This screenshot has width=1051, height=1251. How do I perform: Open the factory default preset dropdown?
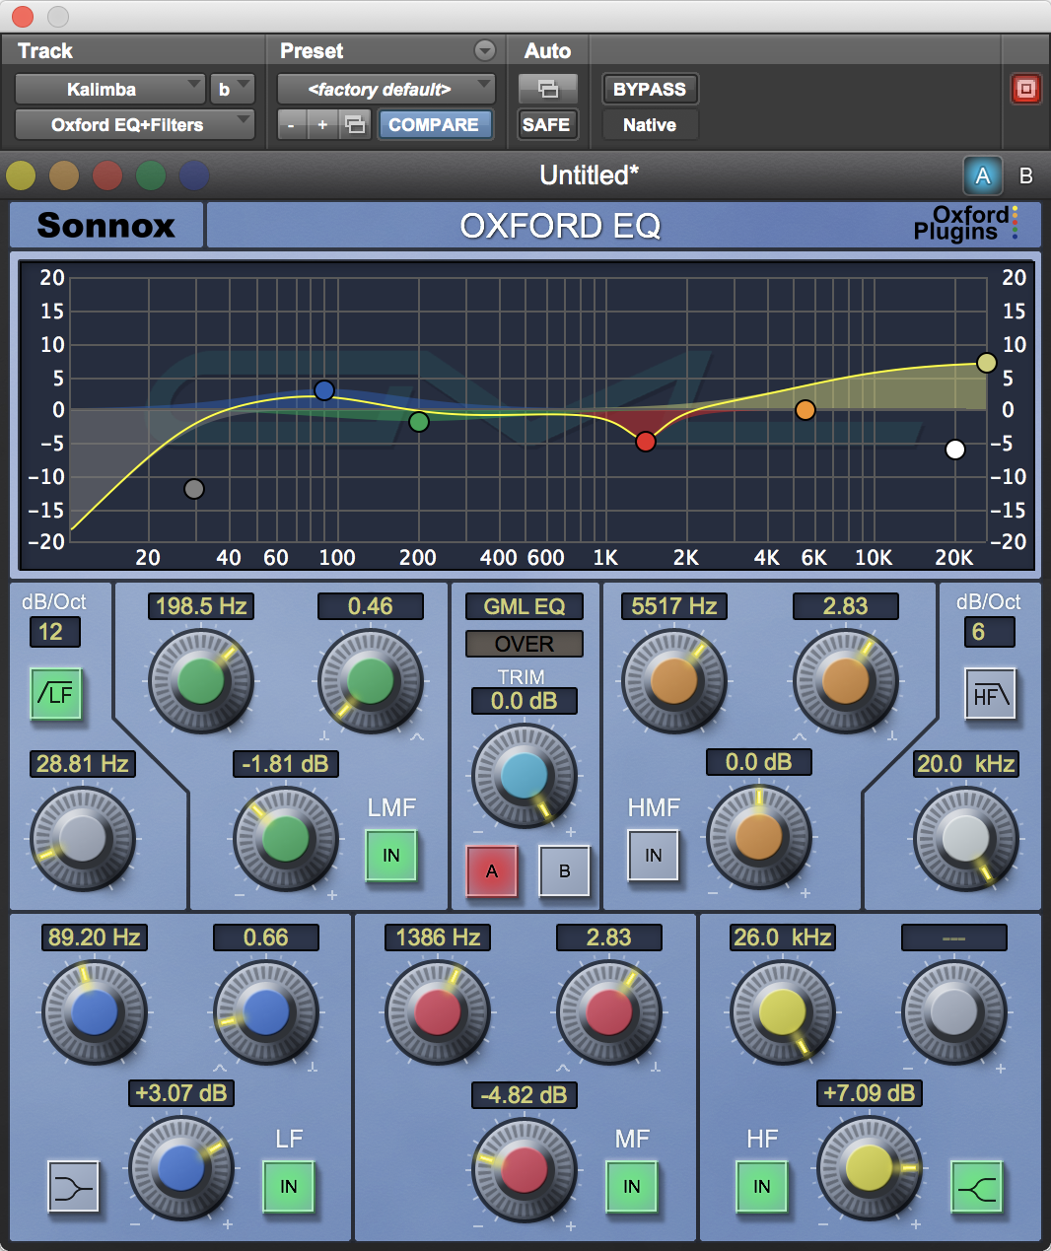click(x=385, y=90)
